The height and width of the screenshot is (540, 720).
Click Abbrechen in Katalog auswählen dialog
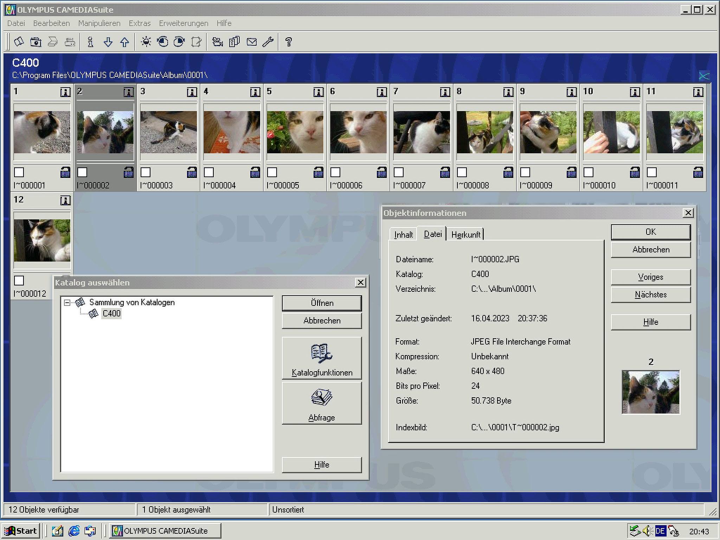322,321
